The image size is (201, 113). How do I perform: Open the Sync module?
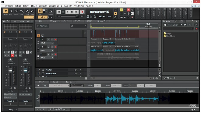(185, 13)
